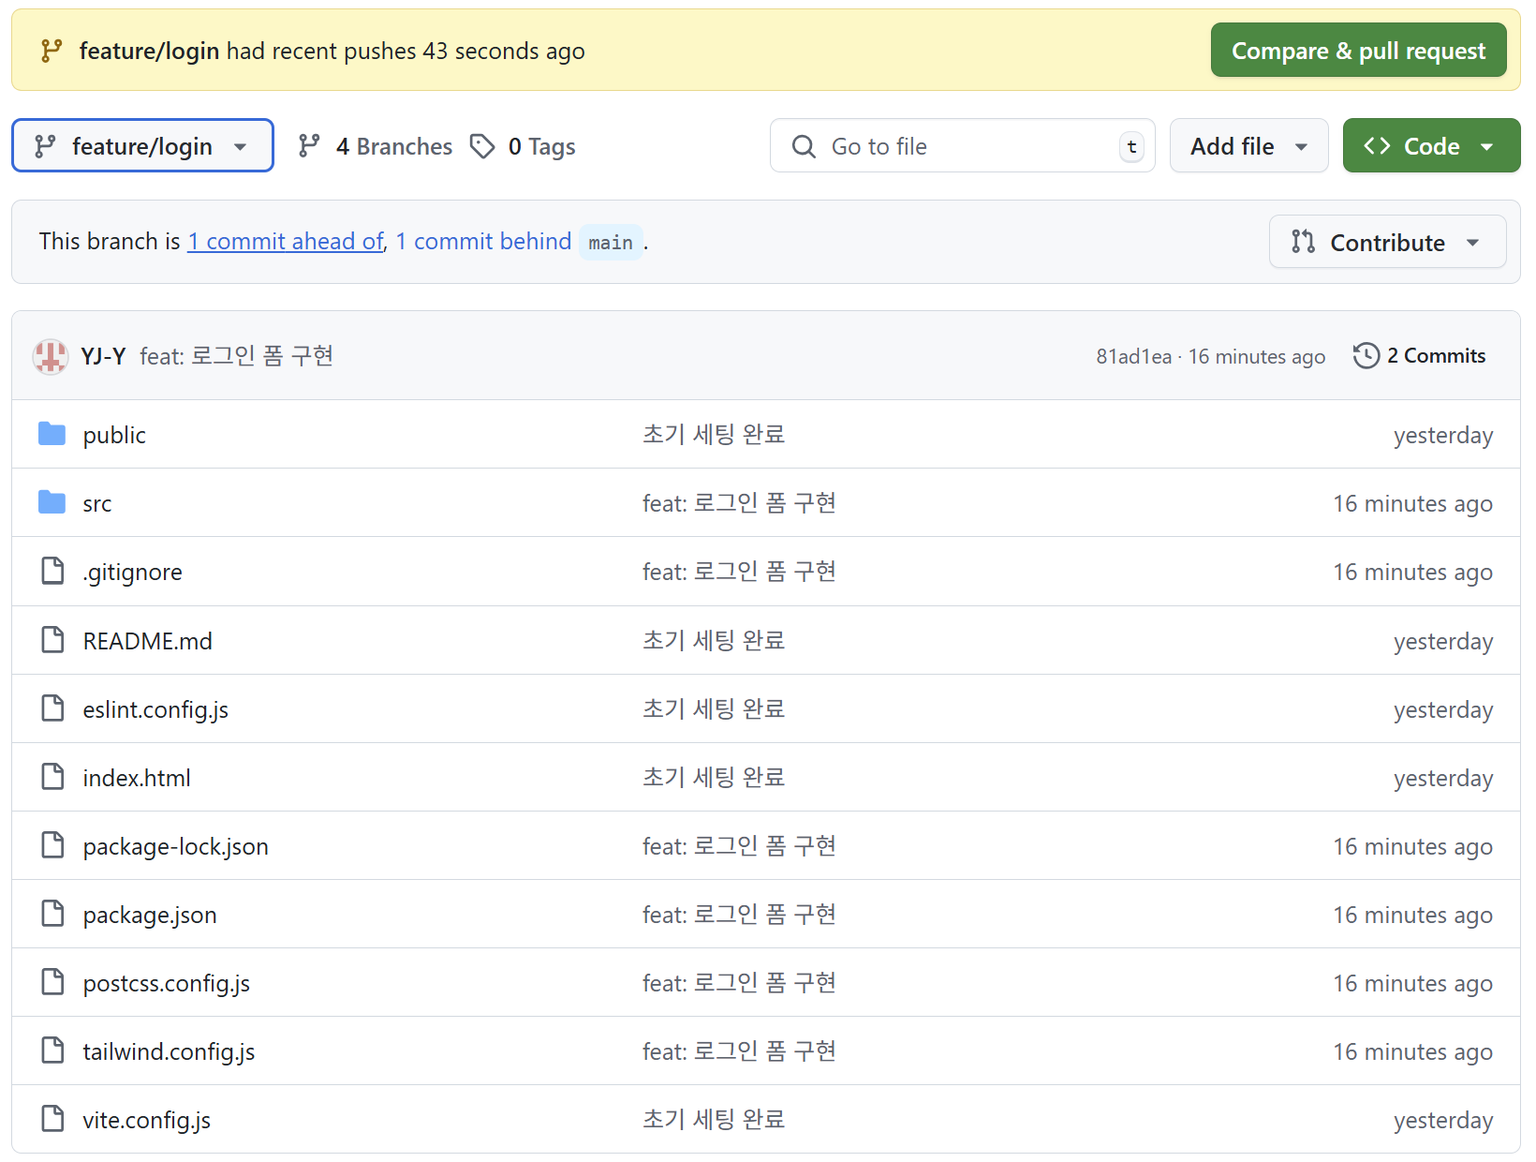Click the file icon beside .gitignore
The image size is (1536, 1162).
pos(53,571)
